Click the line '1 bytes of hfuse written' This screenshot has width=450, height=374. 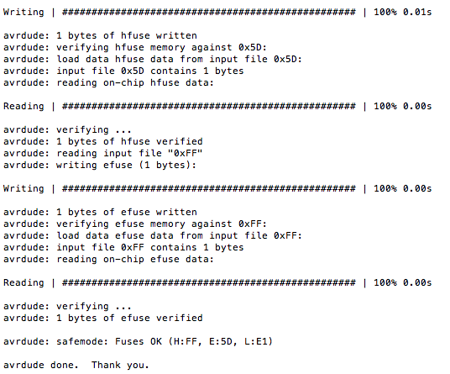coord(100,35)
